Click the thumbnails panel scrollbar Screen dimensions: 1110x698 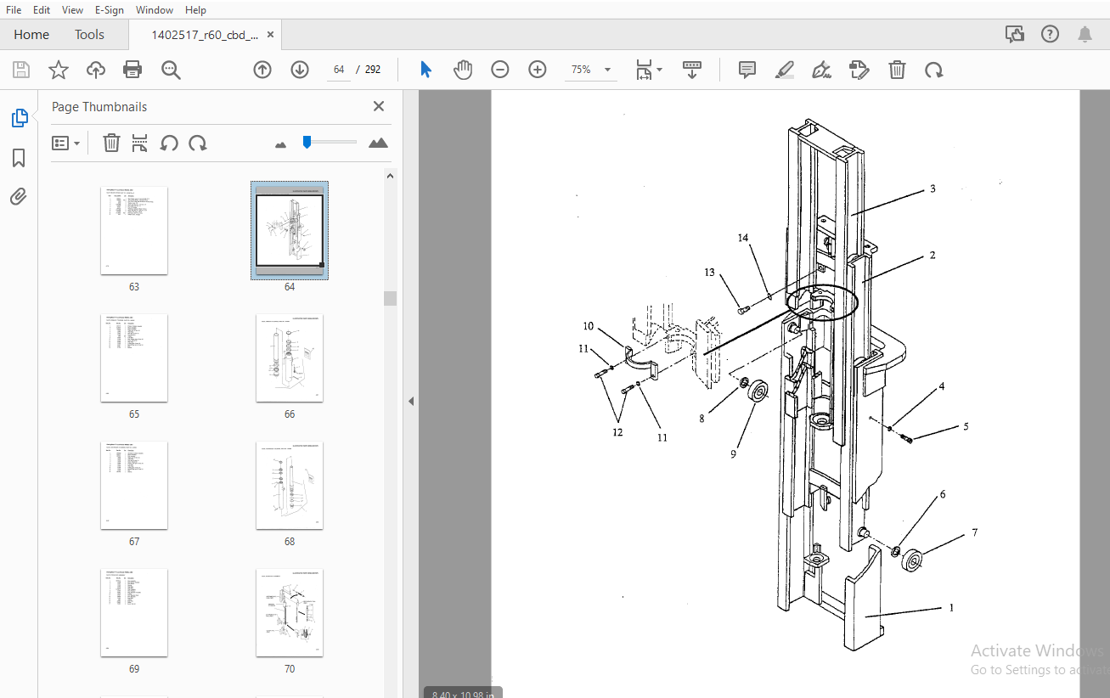tap(390, 298)
